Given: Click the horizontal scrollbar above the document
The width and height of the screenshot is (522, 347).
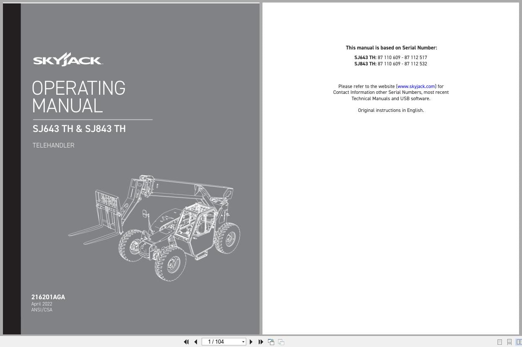Looking at the screenshot, I should [x=260, y=1].
